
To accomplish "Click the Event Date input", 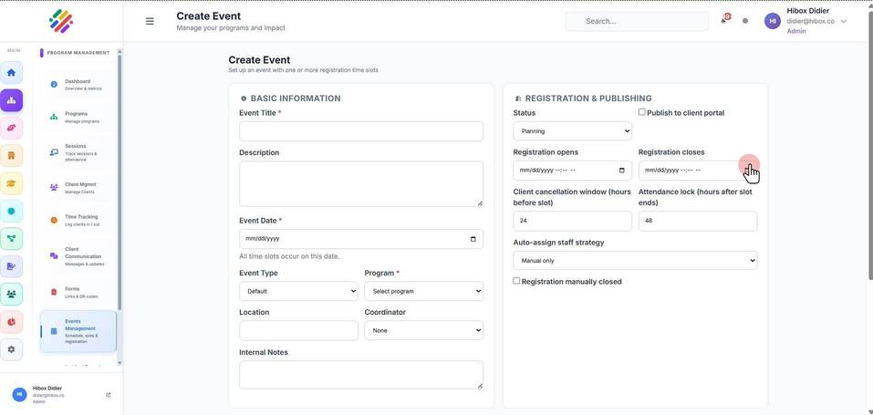I will tap(361, 239).
